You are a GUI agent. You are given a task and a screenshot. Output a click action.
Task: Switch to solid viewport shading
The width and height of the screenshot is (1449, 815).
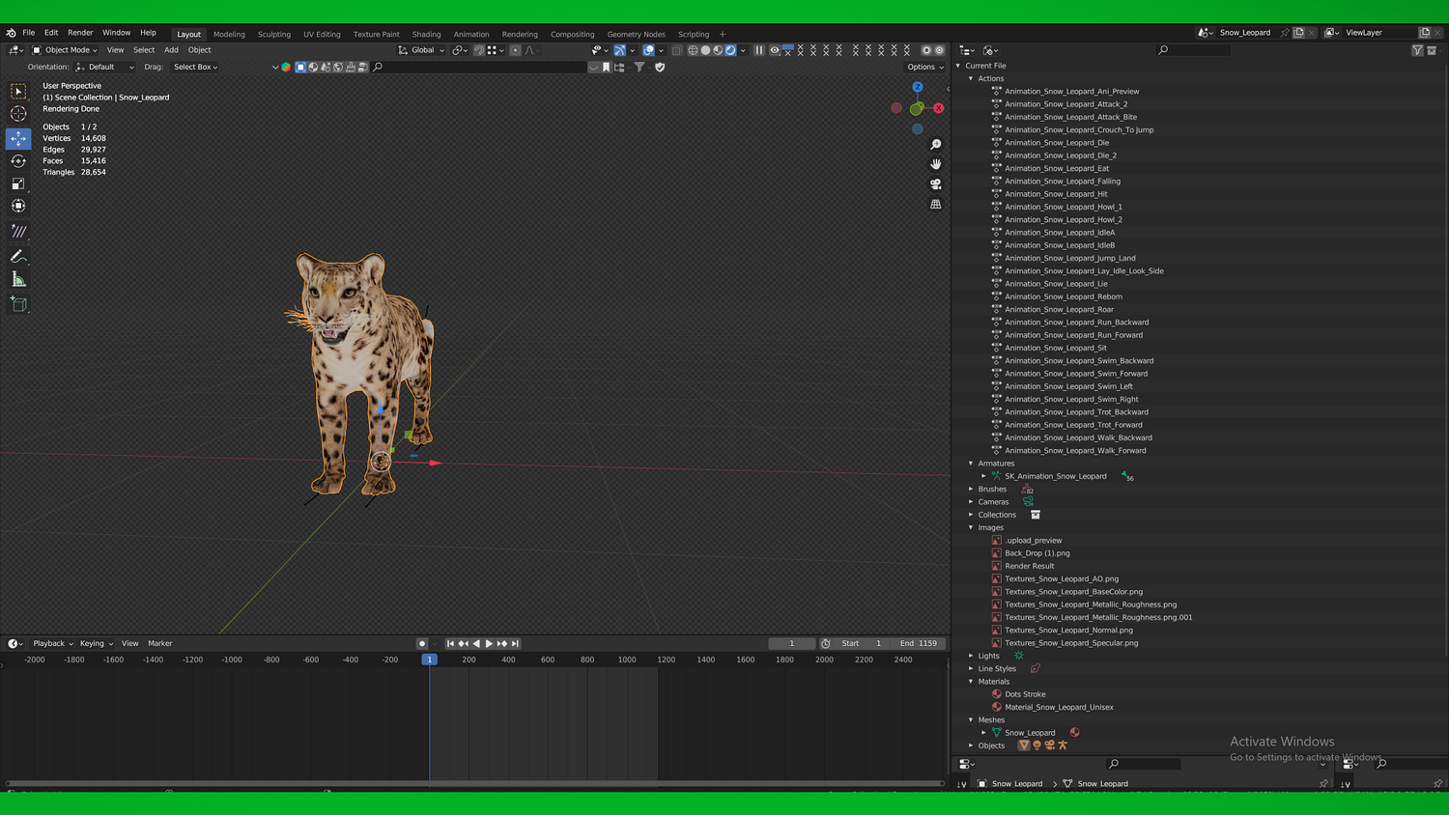pos(705,50)
